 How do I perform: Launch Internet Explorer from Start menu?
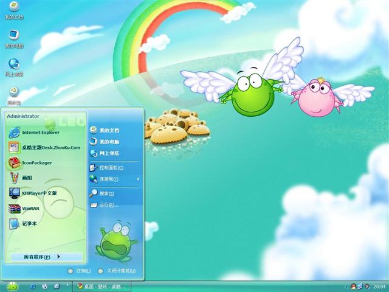pyautogui.click(x=34, y=133)
